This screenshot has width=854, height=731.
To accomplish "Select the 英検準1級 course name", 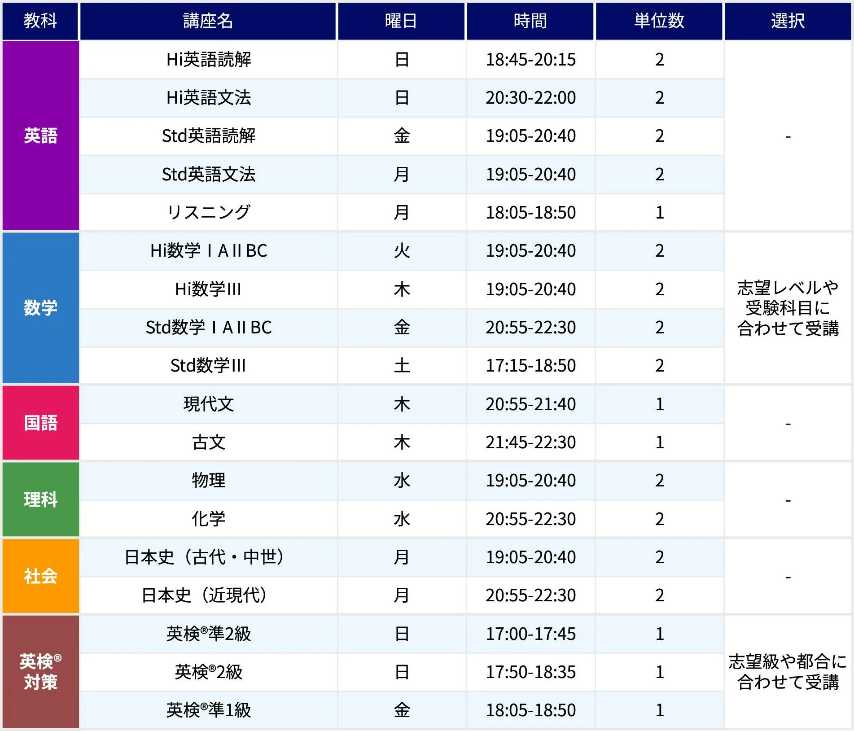I will click(x=208, y=710).
